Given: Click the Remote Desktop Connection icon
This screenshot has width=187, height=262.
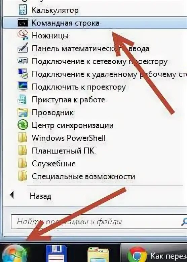Looking at the screenshot, I should tap(23, 73).
